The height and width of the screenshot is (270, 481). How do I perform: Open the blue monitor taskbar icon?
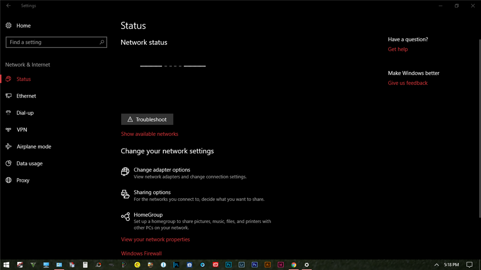pos(46,264)
